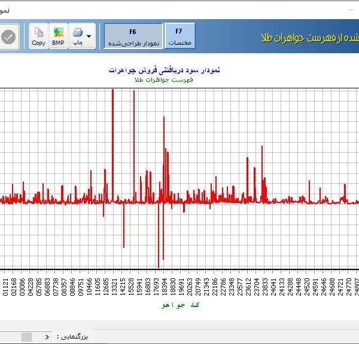
Task: Click x-axis label 24041
Action: (x=273, y=287)
